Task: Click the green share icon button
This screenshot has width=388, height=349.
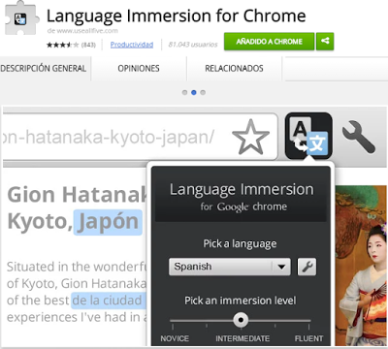Action: point(325,42)
